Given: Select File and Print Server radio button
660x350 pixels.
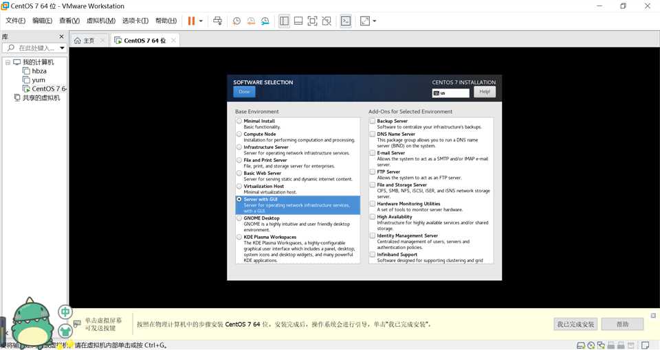Looking at the screenshot, I should click(239, 160).
